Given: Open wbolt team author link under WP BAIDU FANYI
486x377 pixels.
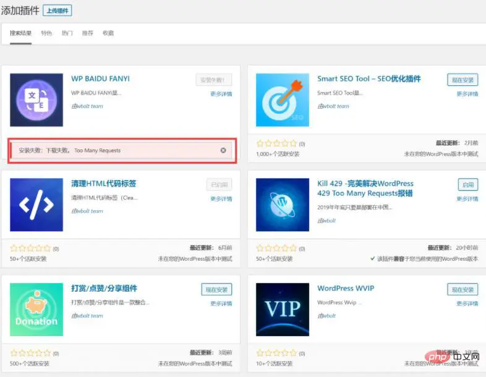Looking at the screenshot, I should click(x=90, y=106).
